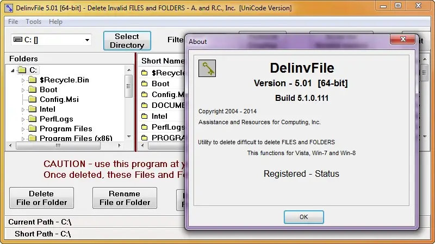
Task: Select $Recycle.Bin label in Folders tree
Action: 64,80
